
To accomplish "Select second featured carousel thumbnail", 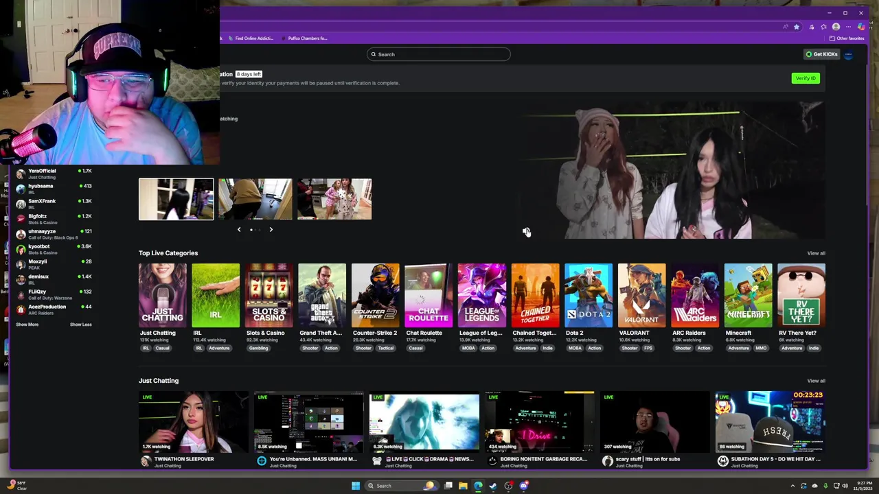I will click(x=255, y=199).
